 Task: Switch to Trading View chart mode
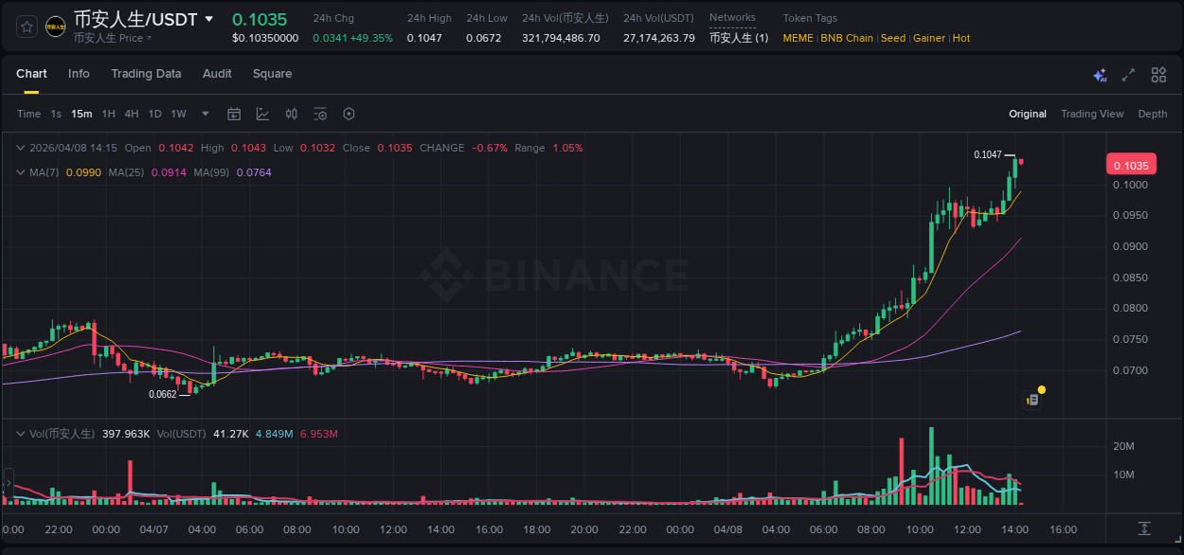click(1092, 114)
